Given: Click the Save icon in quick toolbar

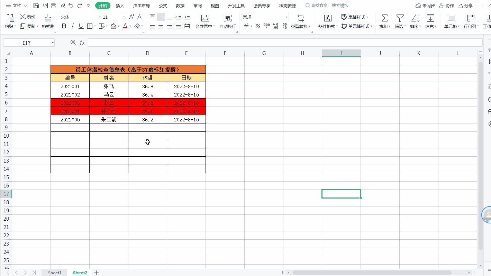Looking at the screenshot, I should pos(36,6).
